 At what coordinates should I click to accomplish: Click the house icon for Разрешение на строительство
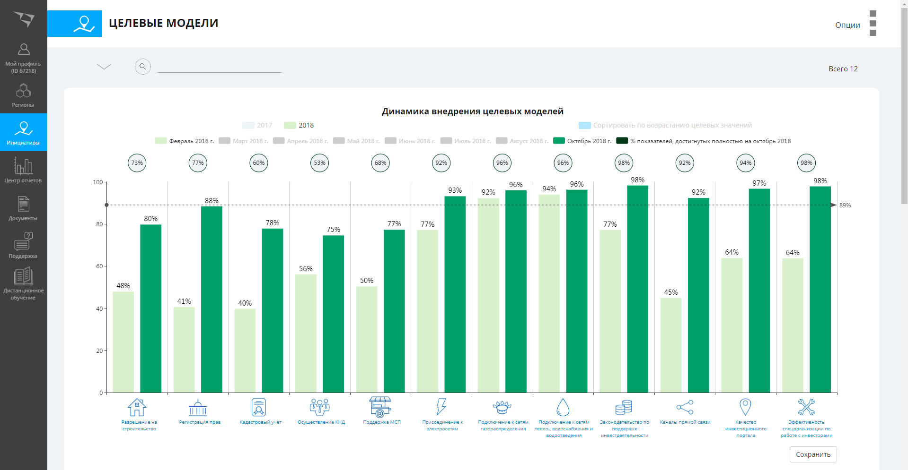click(x=137, y=407)
